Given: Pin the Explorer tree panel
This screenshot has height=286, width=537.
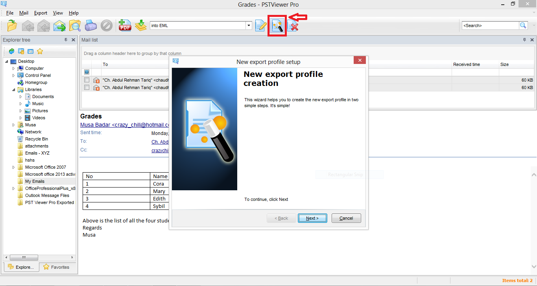Looking at the screenshot, I should point(66,40).
